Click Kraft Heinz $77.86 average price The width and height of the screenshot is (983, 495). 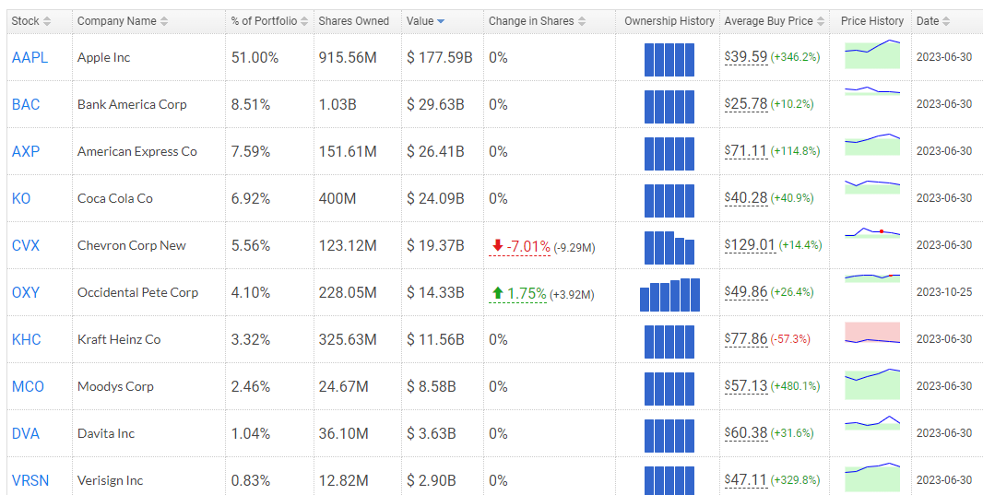[746, 339]
